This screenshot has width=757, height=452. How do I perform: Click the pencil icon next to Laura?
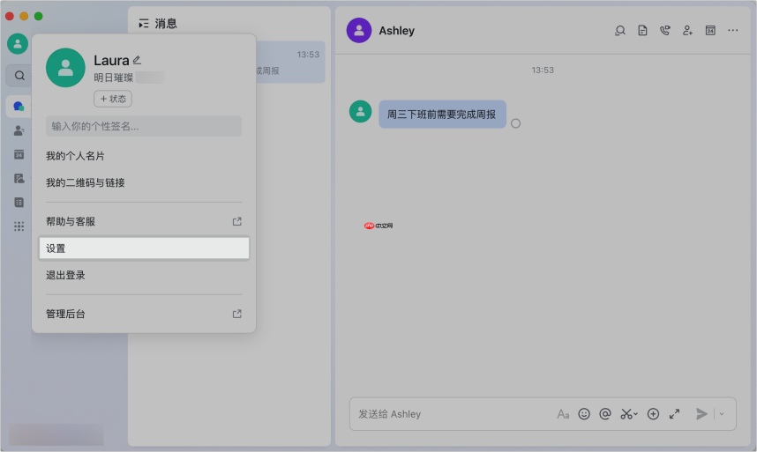pyautogui.click(x=137, y=60)
